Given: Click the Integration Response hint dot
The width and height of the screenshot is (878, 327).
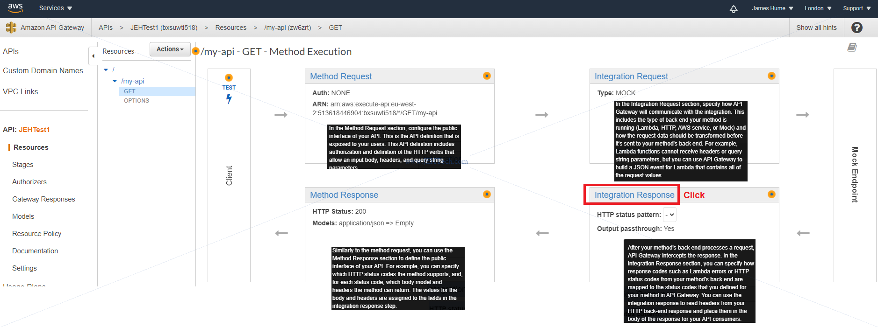Looking at the screenshot, I should coord(771,194).
